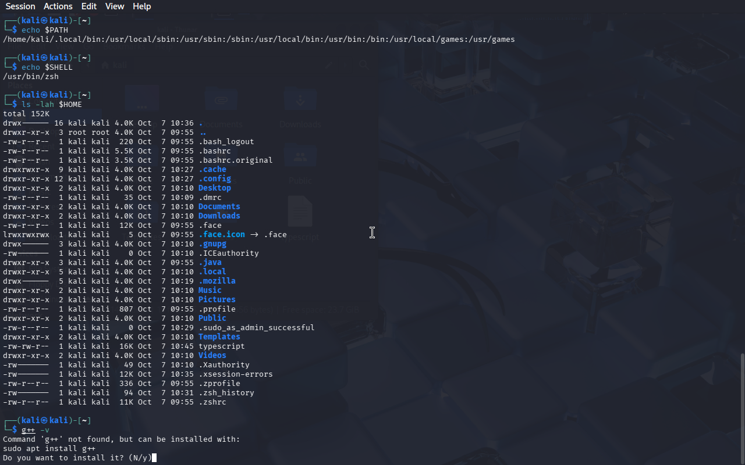Click the .zshrc entry in the listing

pyautogui.click(x=212, y=402)
